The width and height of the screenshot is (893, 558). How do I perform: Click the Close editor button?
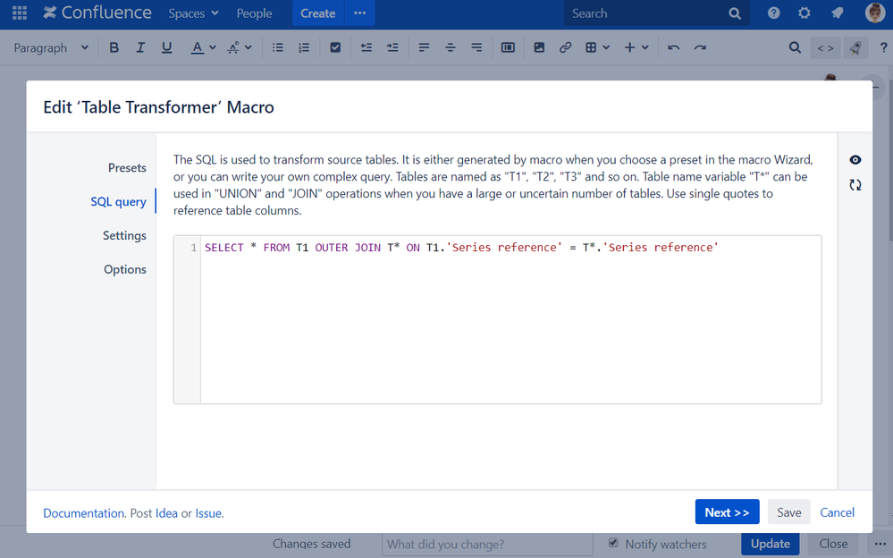click(x=833, y=544)
